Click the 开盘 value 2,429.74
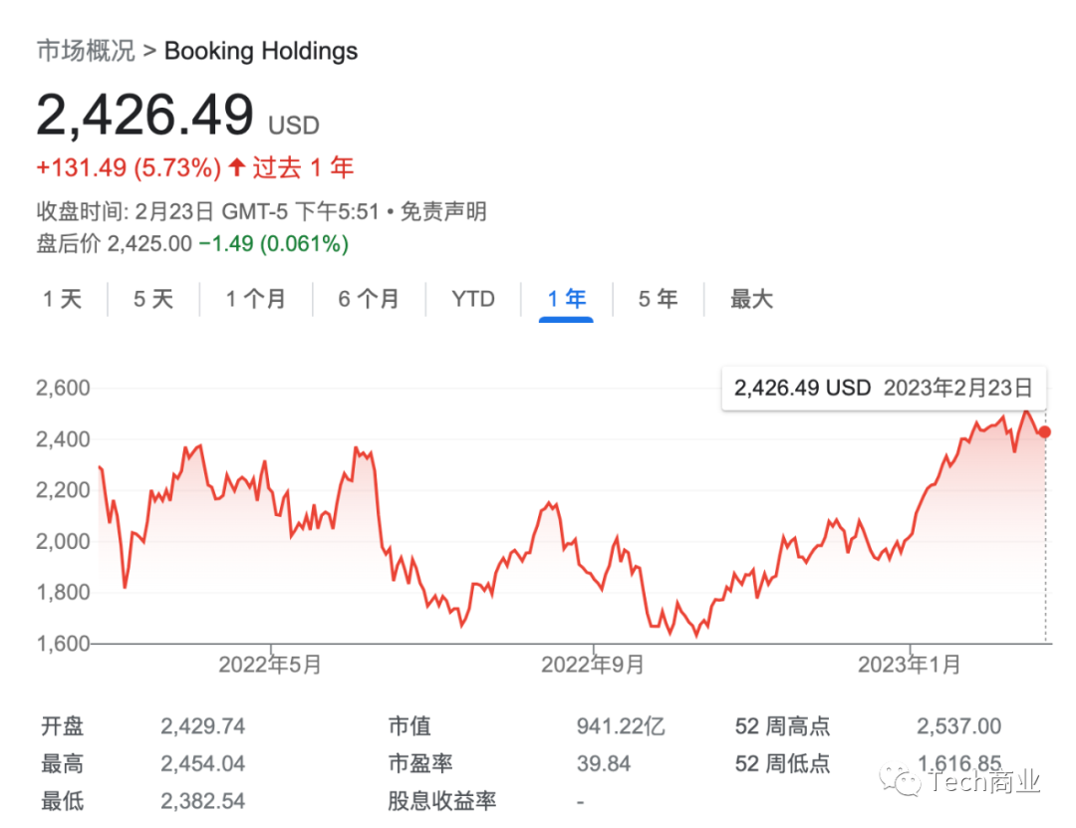The image size is (1076, 828). [x=203, y=725]
